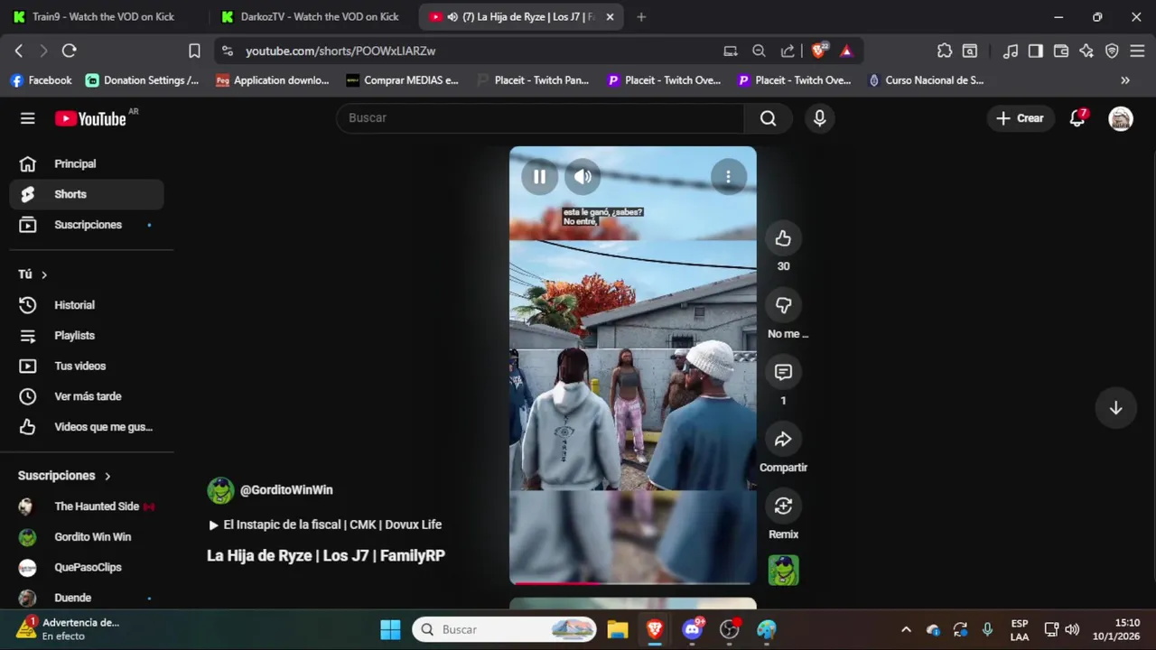Pause the Shorts video

pos(539,177)
